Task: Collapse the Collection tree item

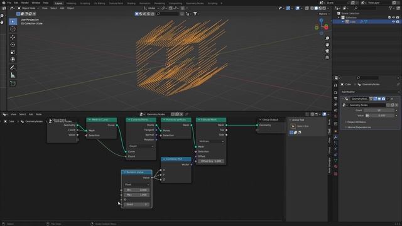Action: point(339,18)
